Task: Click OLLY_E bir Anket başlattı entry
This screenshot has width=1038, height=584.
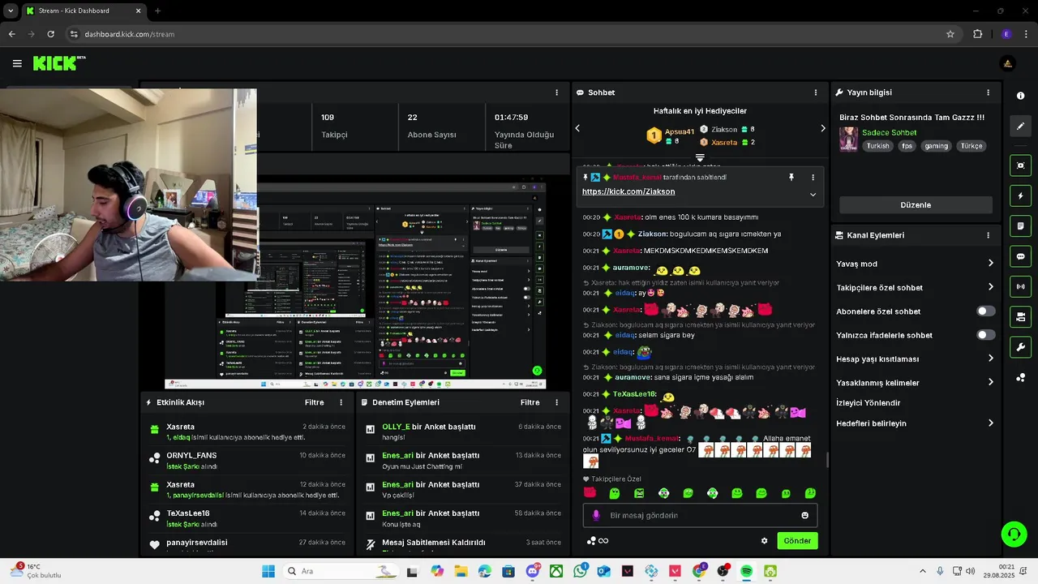Action: click(462, 431)
